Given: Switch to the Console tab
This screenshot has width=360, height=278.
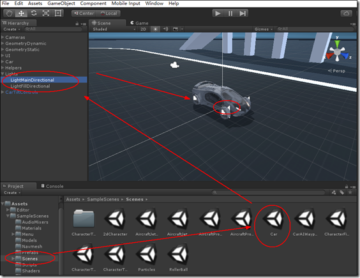Looking at the screenshot, I should [52, 186].
